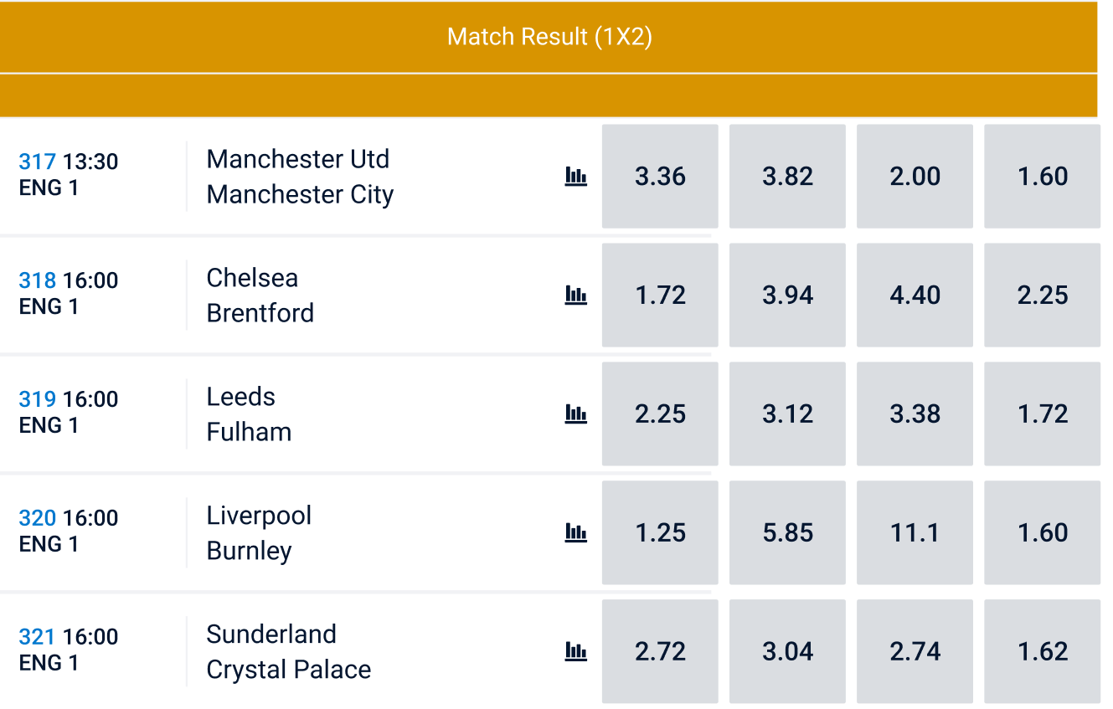
Task: Open statistics icon for Manchester Utd match
Action: click(x=575, y=176)
